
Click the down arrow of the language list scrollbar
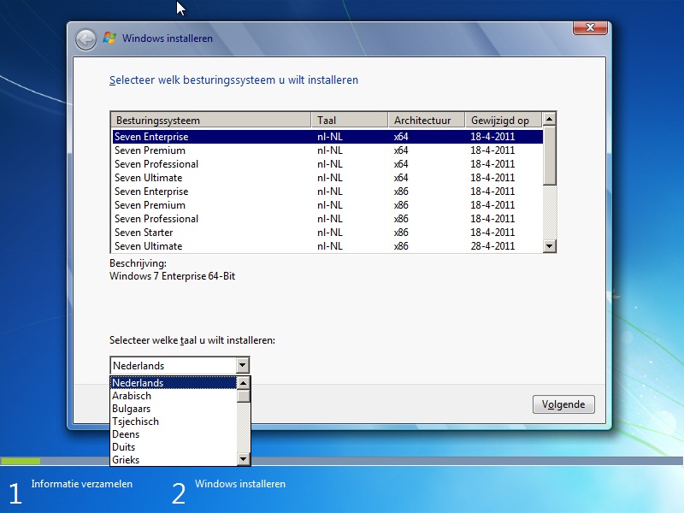(x=244, y=459)
